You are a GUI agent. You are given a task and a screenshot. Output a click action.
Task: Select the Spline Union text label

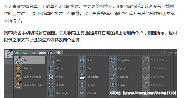(159, 68)
